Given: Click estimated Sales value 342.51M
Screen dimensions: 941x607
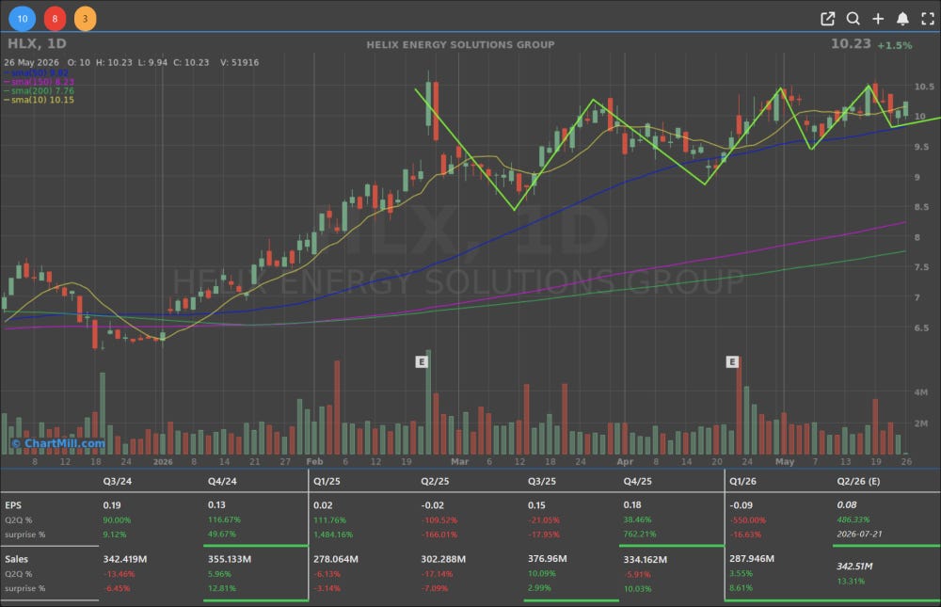Looking at the screenshot, I should pos(854,567).
